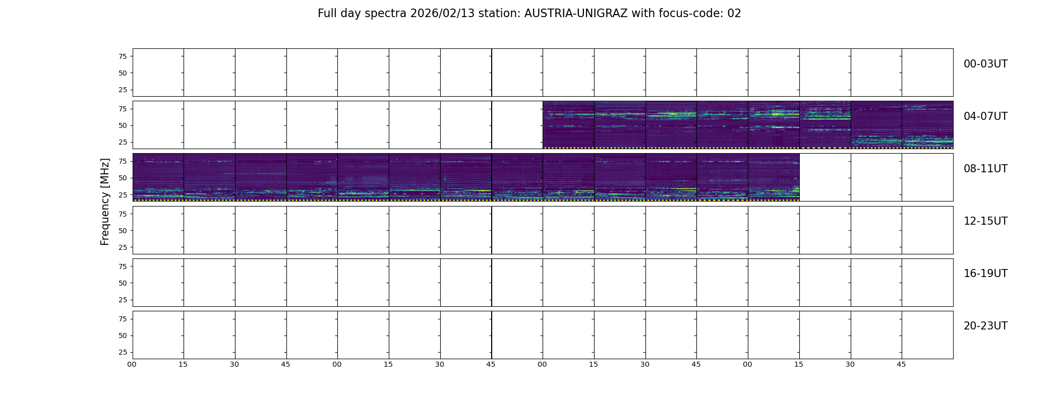
Task: Click the 75 tick label of 04-07UT row
Action: coord(123,109)
